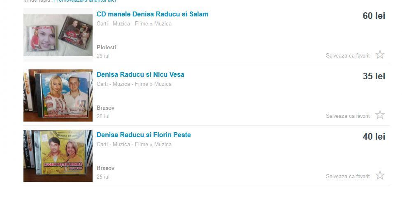402x200 pixels.
Task: Star the 40 lei listing as favorite
Action: [380, 175]
